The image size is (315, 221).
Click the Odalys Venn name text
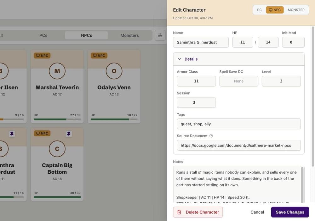tap(114, 87)
